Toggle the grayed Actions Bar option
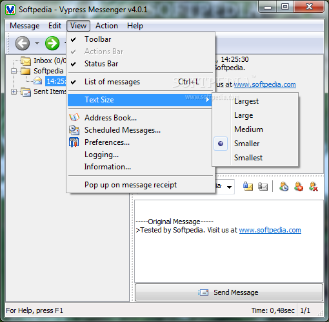Image resolution: width=329 pixels, height=322 pixels. click(x=141, y=52)
